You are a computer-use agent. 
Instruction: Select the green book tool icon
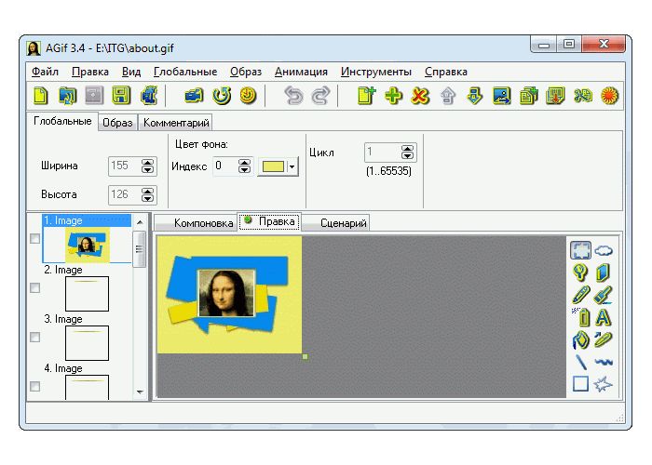pyautogui.click(x=604, y=272)
